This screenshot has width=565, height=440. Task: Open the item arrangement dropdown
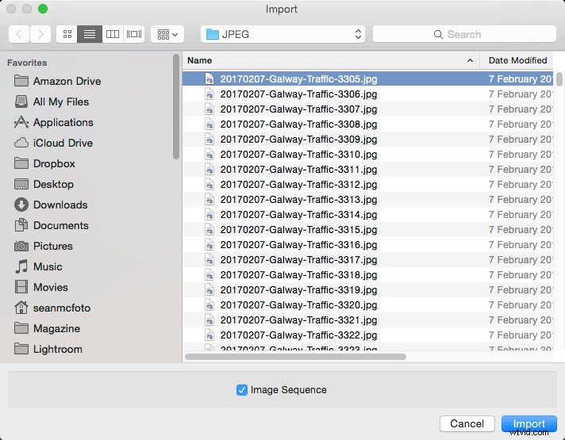tap(167, 34)
